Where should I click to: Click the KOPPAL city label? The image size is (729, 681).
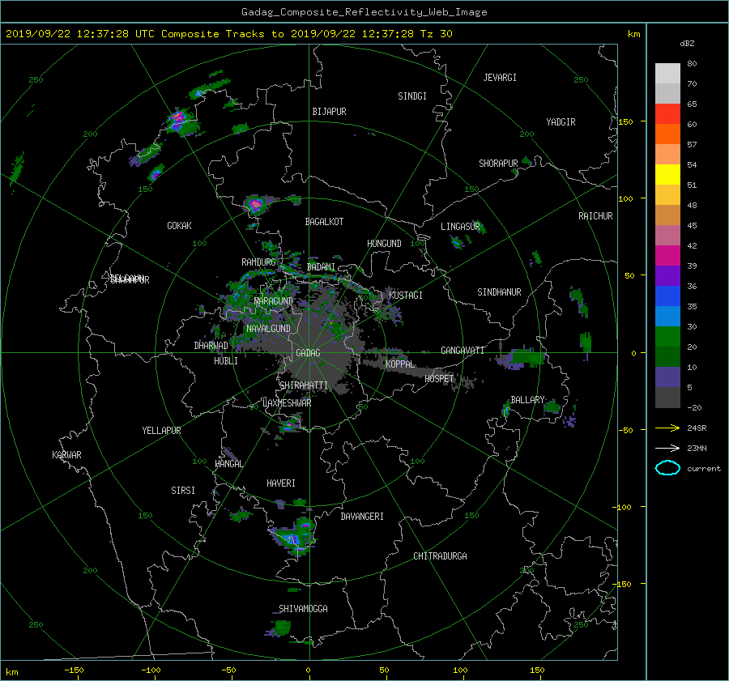click(400, 364)
